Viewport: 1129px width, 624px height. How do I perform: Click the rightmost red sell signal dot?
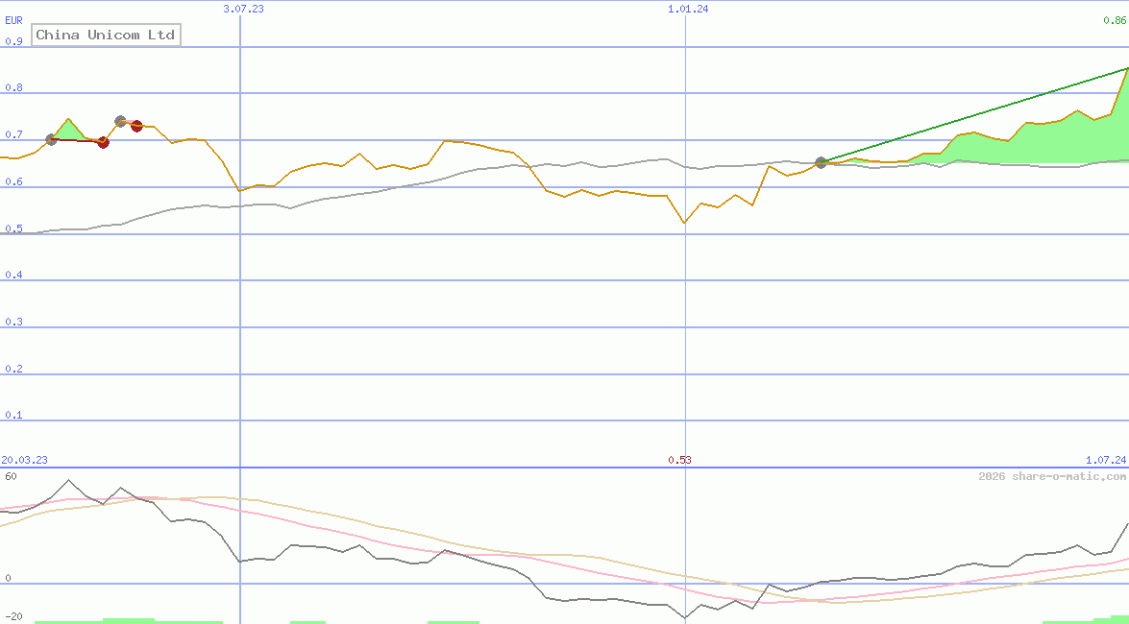point(137,126)
